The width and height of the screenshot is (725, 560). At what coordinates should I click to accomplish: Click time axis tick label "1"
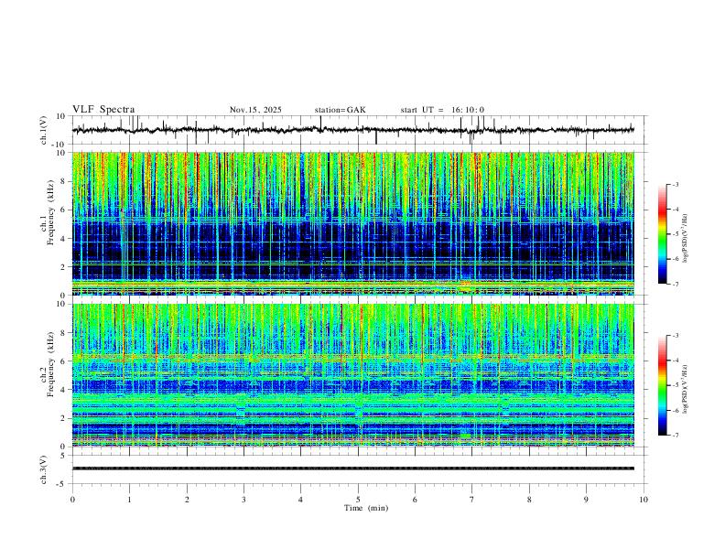click(x=129, y=500)
